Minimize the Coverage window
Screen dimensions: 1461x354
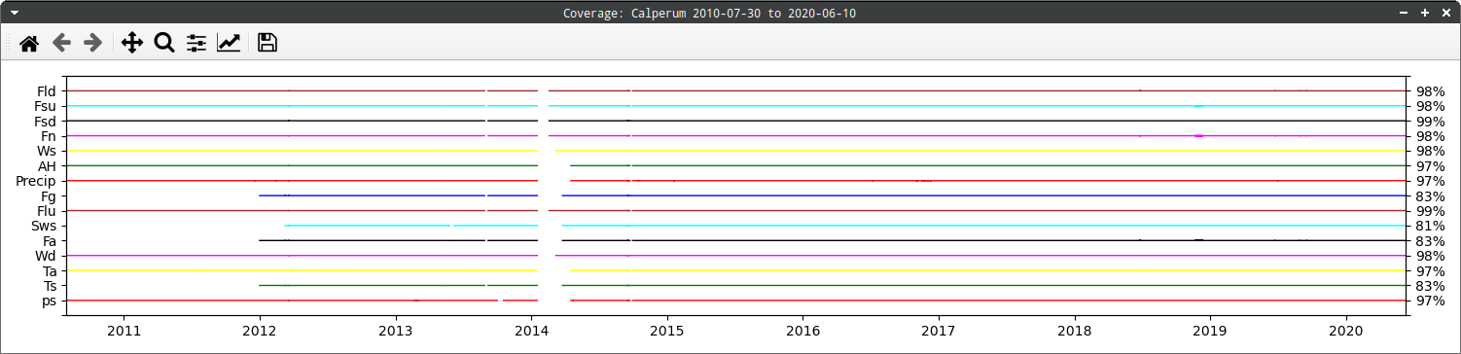1404,13
